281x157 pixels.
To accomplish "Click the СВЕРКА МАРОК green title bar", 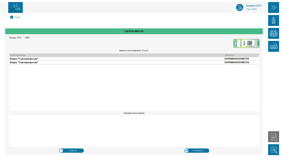I will click(134, 31).
